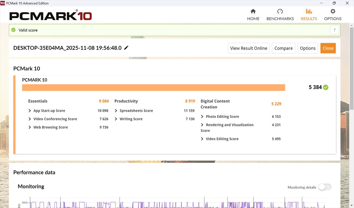354x208 pixels.
Task: Click the pencil icon to rename result
Action: click(126, 48)
